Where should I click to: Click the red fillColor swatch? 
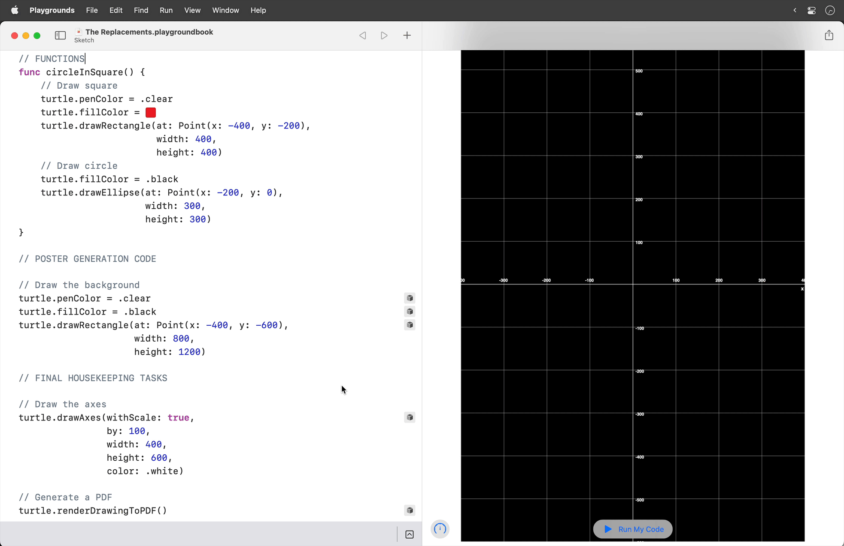tap(151, 113)
